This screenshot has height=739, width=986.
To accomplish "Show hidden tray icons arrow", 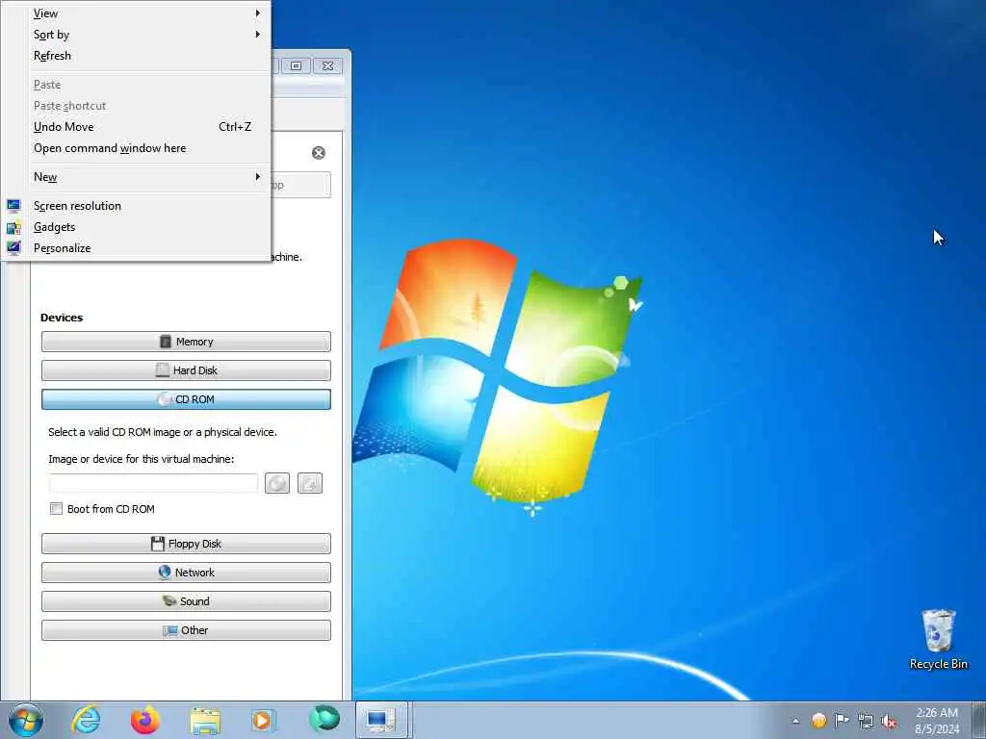I will pyautogui.click(x=796, y=721).
